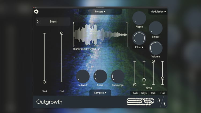201x113 pixels.
Task: Click the Volume knob
Action: (156, 48)
